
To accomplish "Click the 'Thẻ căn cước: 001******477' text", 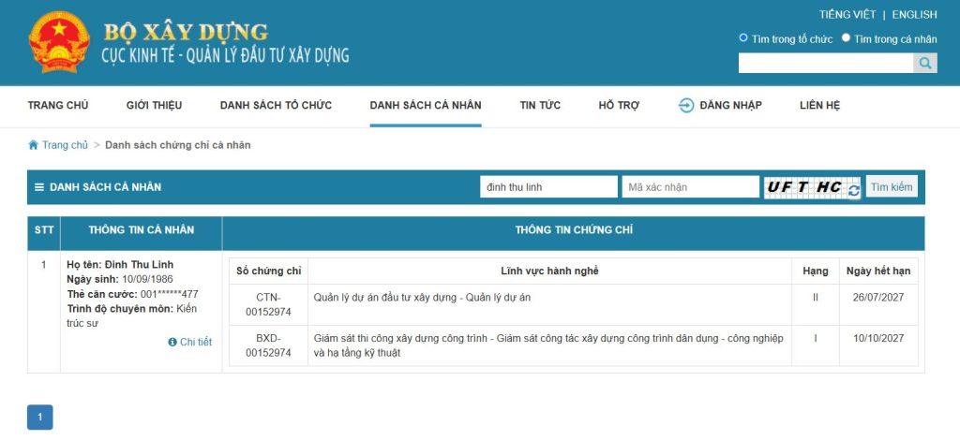I will (132, 294).
